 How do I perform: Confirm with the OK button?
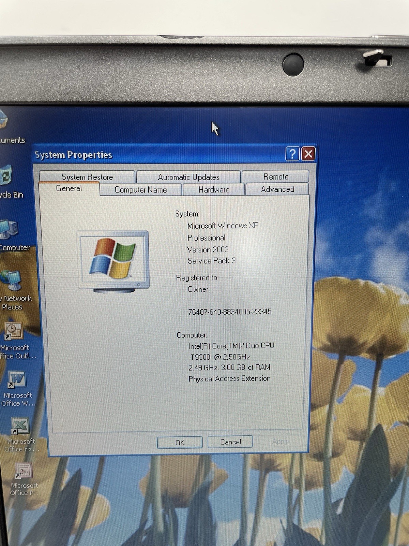(x=180, y=442)
